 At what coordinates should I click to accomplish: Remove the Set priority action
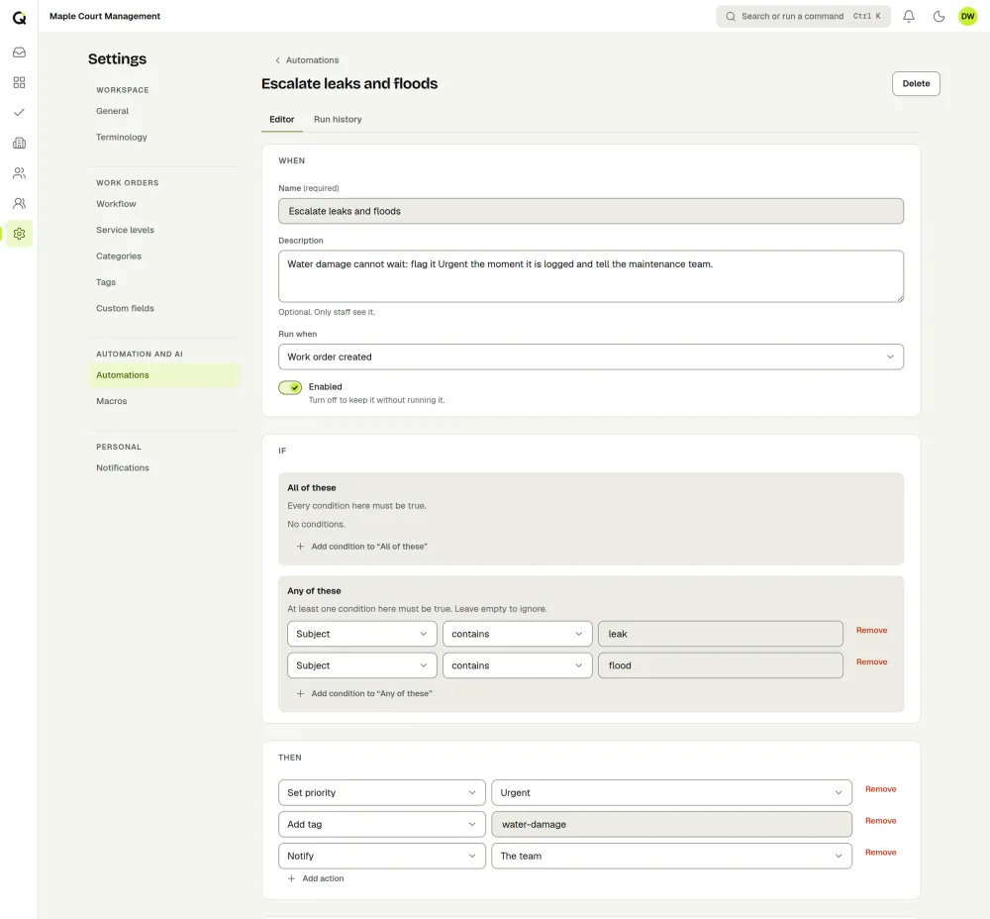pyautogui.click(x=880, y=789)
